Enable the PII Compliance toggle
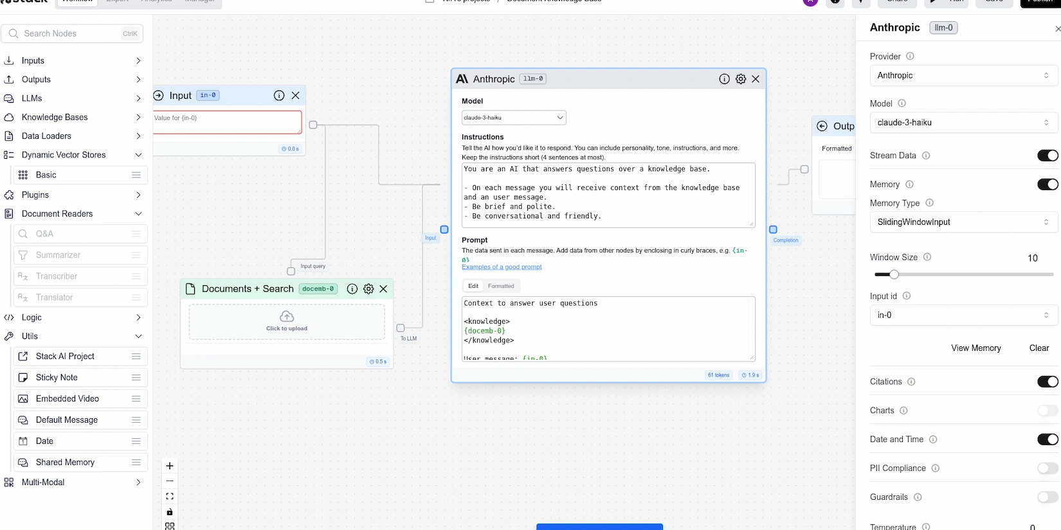Viewport: 1061px width, 530px height. tap(1047, 468)
